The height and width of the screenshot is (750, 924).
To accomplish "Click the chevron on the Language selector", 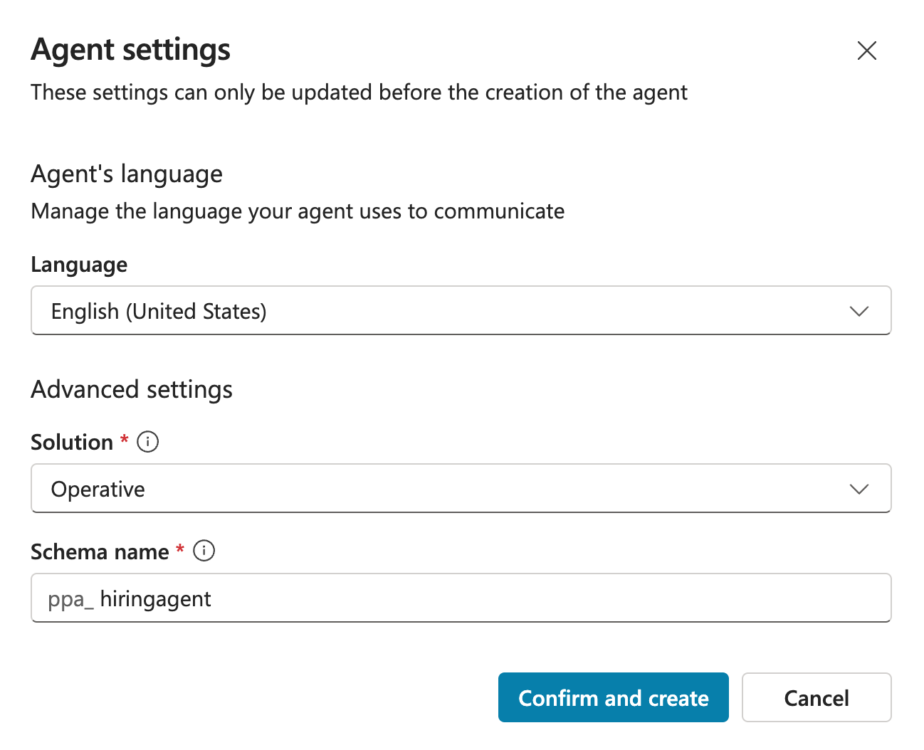I will click(859, 311).
